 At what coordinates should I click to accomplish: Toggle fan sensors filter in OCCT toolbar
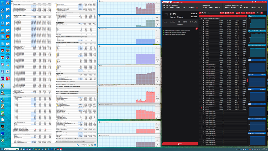pyautogui.click(x=247, y=13)
